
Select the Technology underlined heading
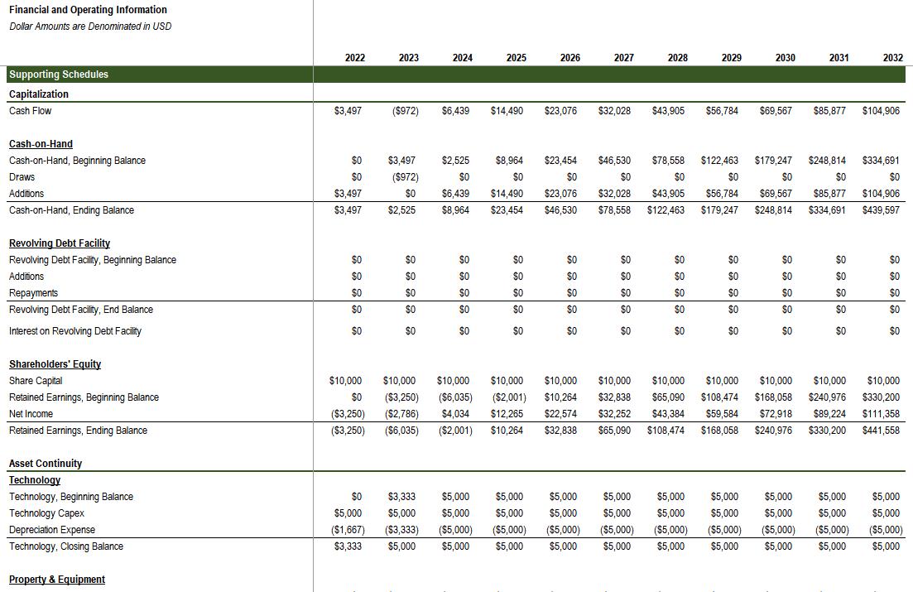(x=35, y=480)
